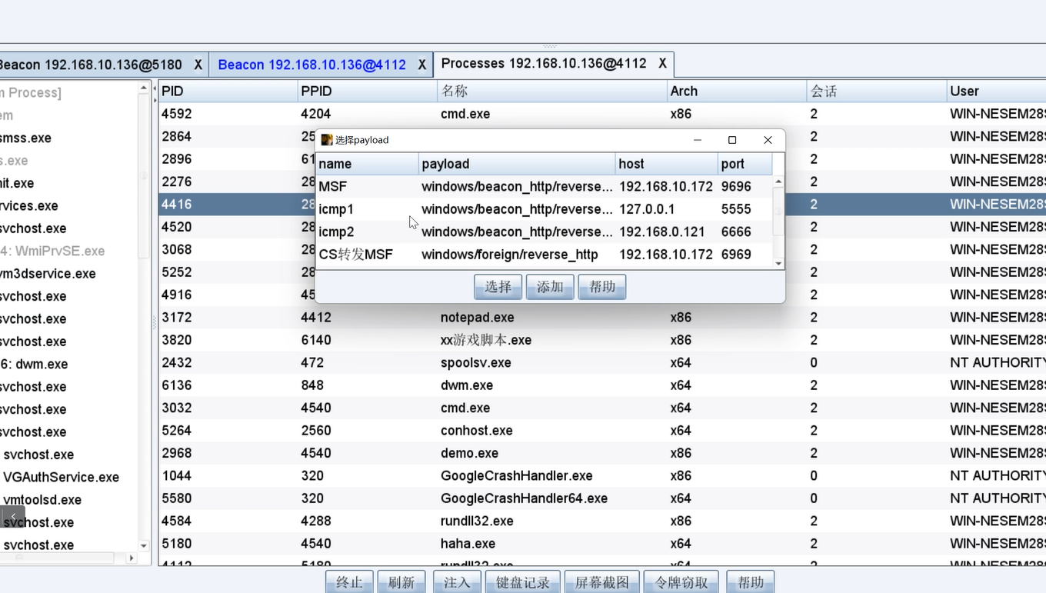Click the 选择 button in payload dialog

[x=498, y=287]
